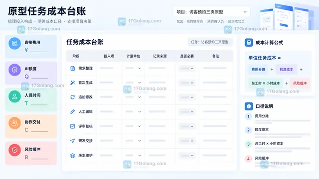
Task: Click the 总工时 × 小时成本 chip
Action: (266, 83)
